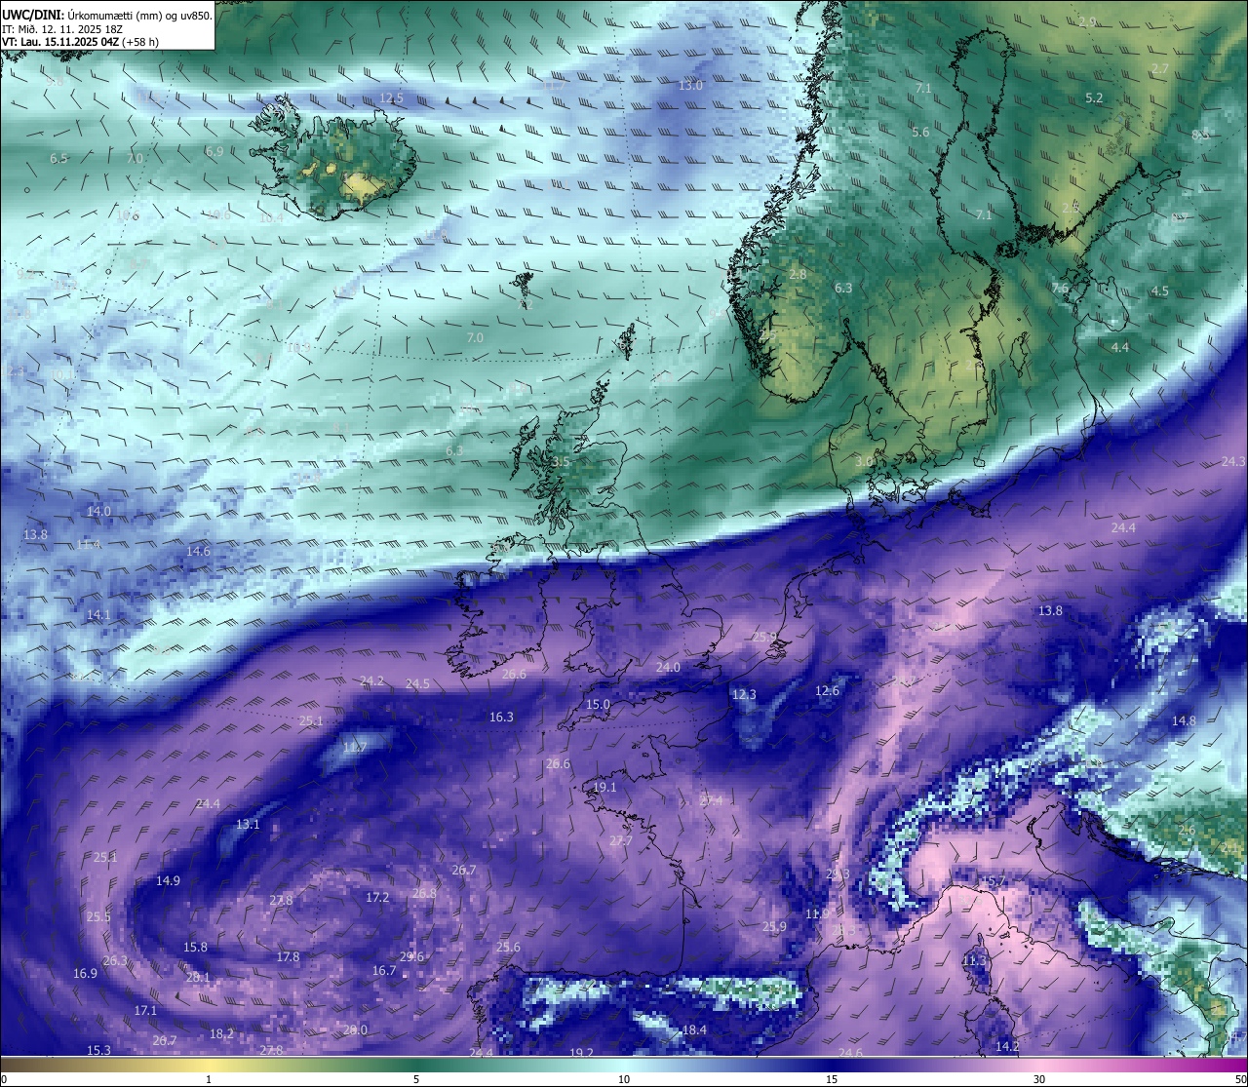Click the yellow part of the color scale near 1
The height and width of the screenshot is (1087, 1248).
pos(209,1065)
